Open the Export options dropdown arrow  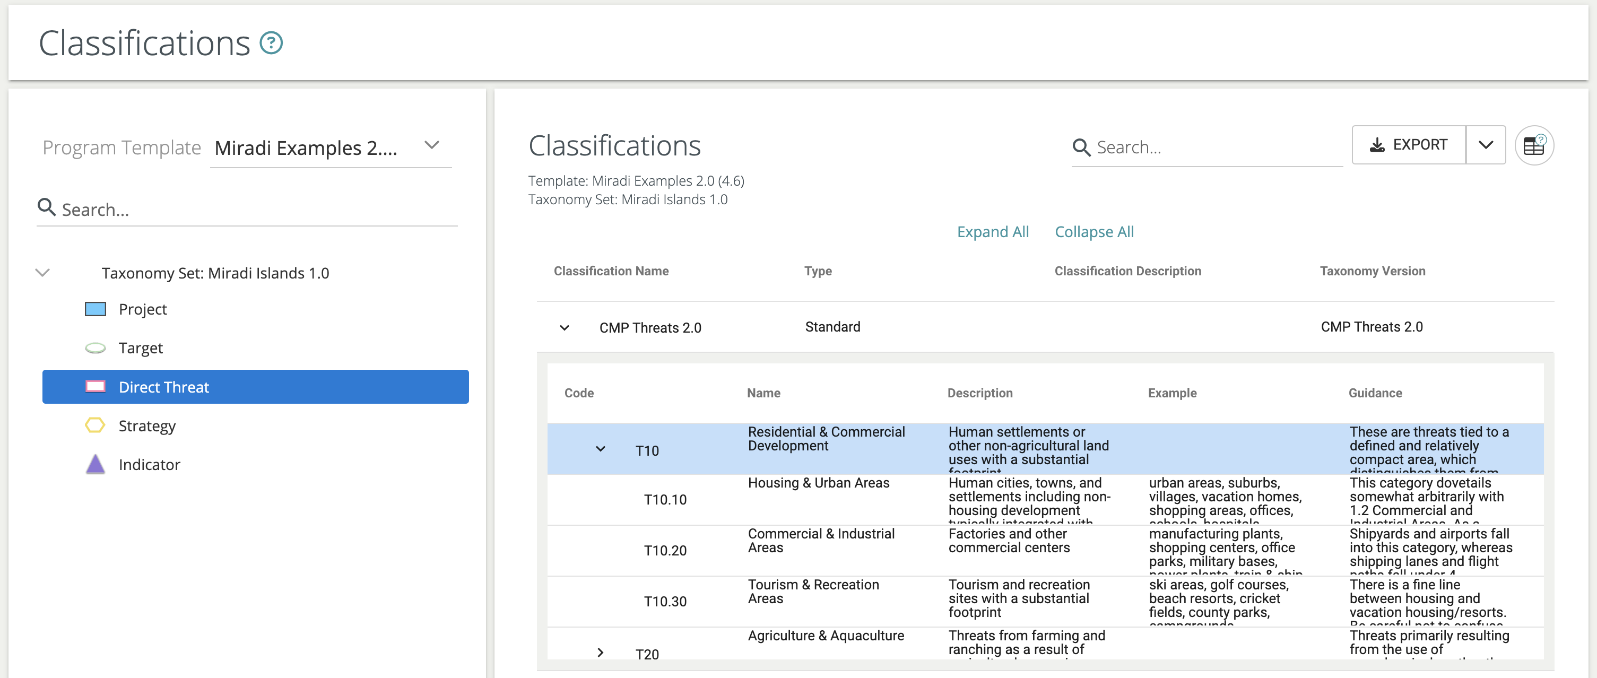tap(1486, 145)
